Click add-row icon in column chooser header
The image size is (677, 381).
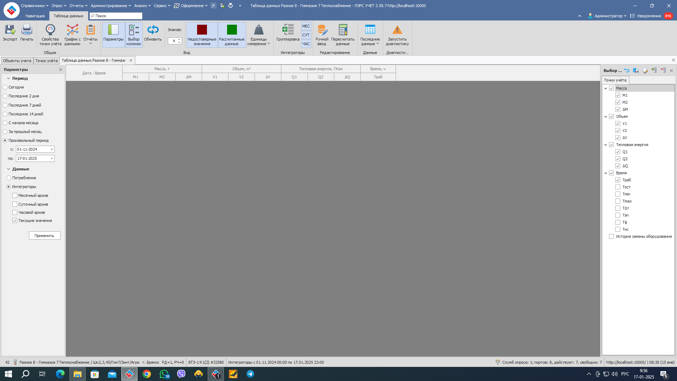coord(654,70)
